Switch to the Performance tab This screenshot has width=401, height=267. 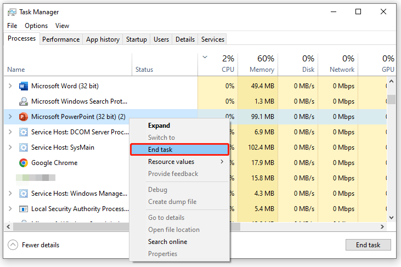(61, 39)
